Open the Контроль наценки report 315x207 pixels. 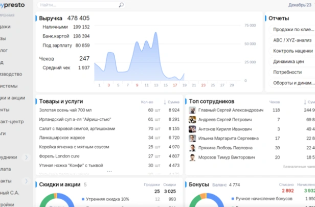[292, 51]
